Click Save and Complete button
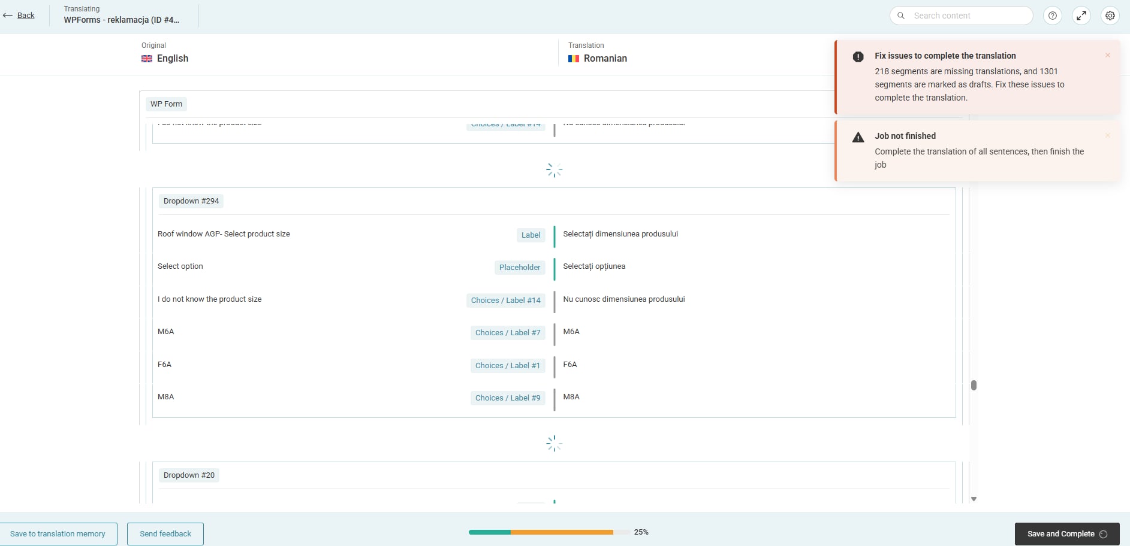 [x=1066, y=534]
